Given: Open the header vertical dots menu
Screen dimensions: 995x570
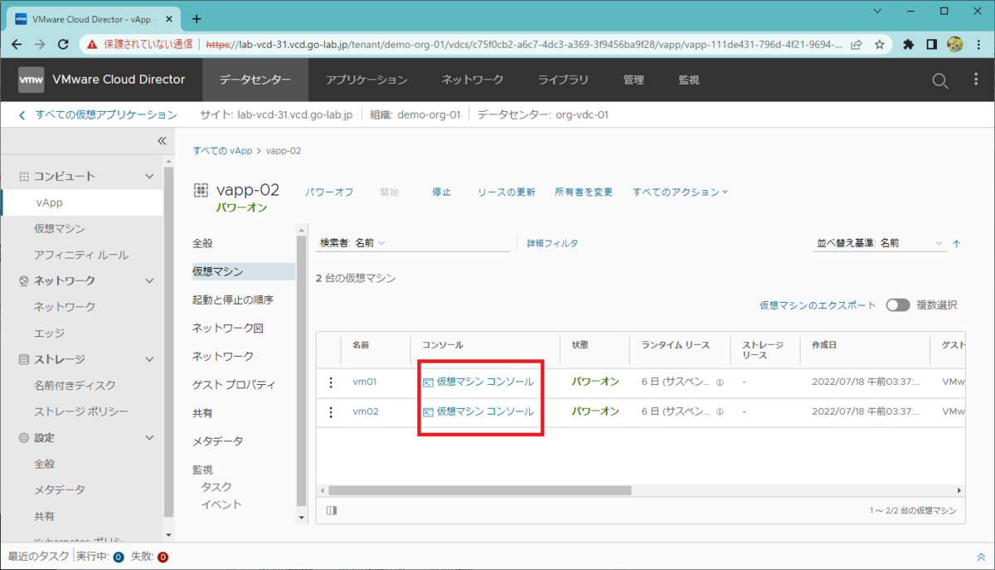Looking at the screenshot, I should (x=975, y=80).
